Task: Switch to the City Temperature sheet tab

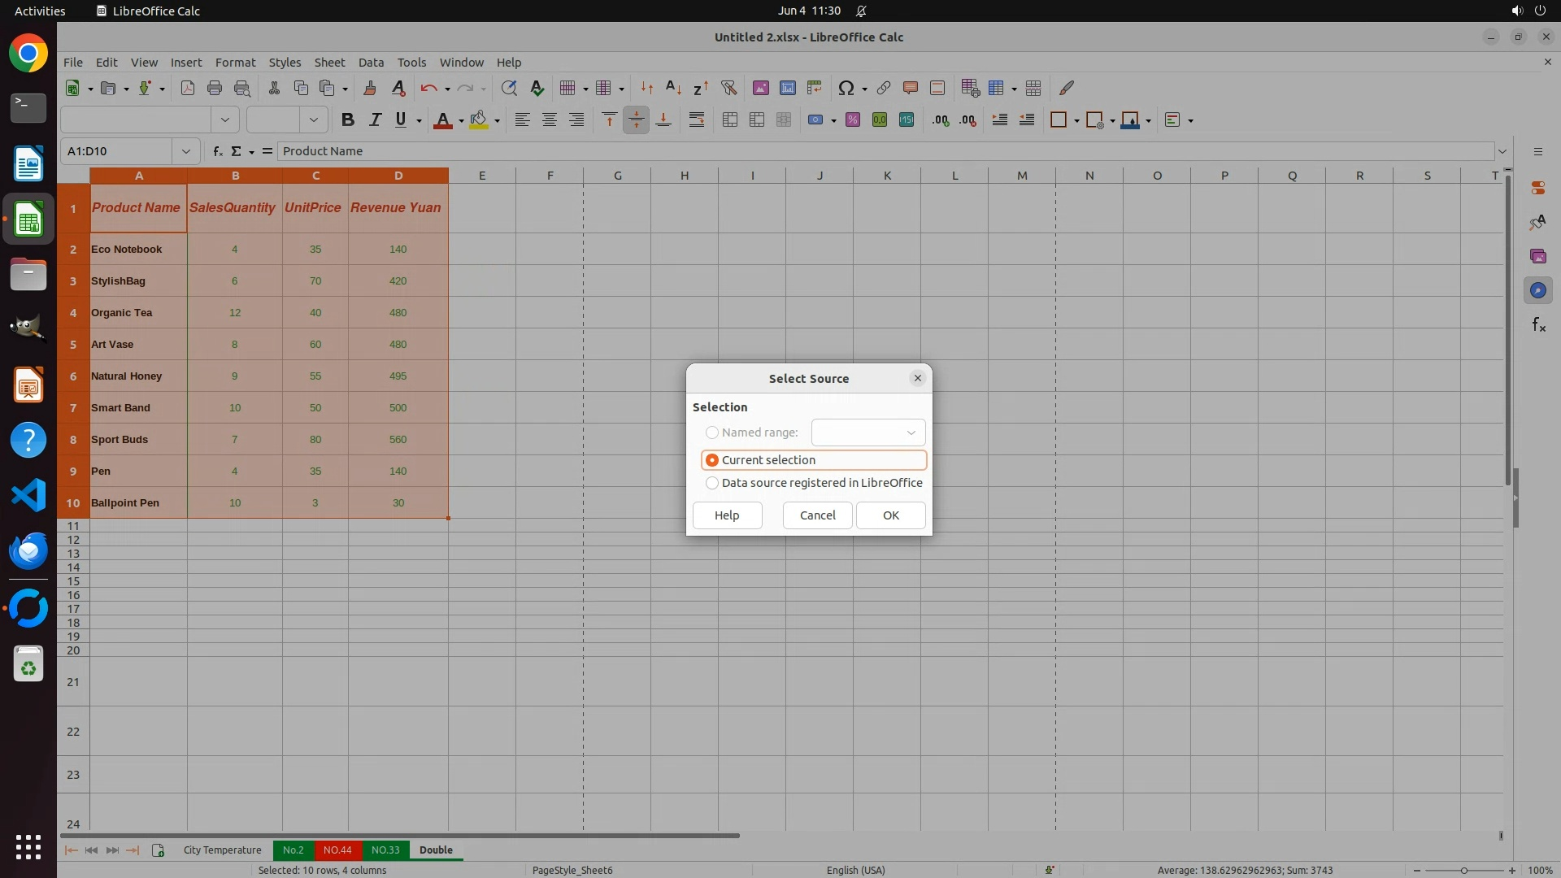Action: coord(222,850)
